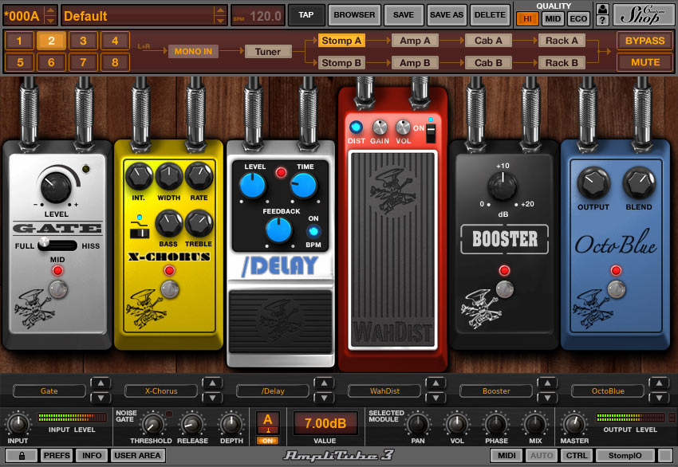The width and height of the screenshot is (678, 467).
Task: Toggle the BYPASS button
Action: tap(644, 41)
